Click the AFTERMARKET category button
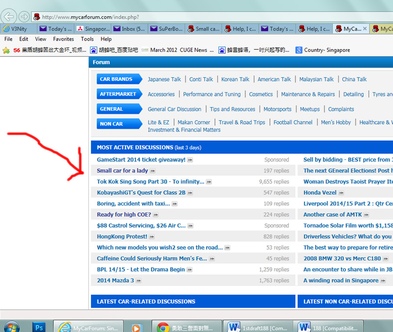393x332 pixels. 119,94
